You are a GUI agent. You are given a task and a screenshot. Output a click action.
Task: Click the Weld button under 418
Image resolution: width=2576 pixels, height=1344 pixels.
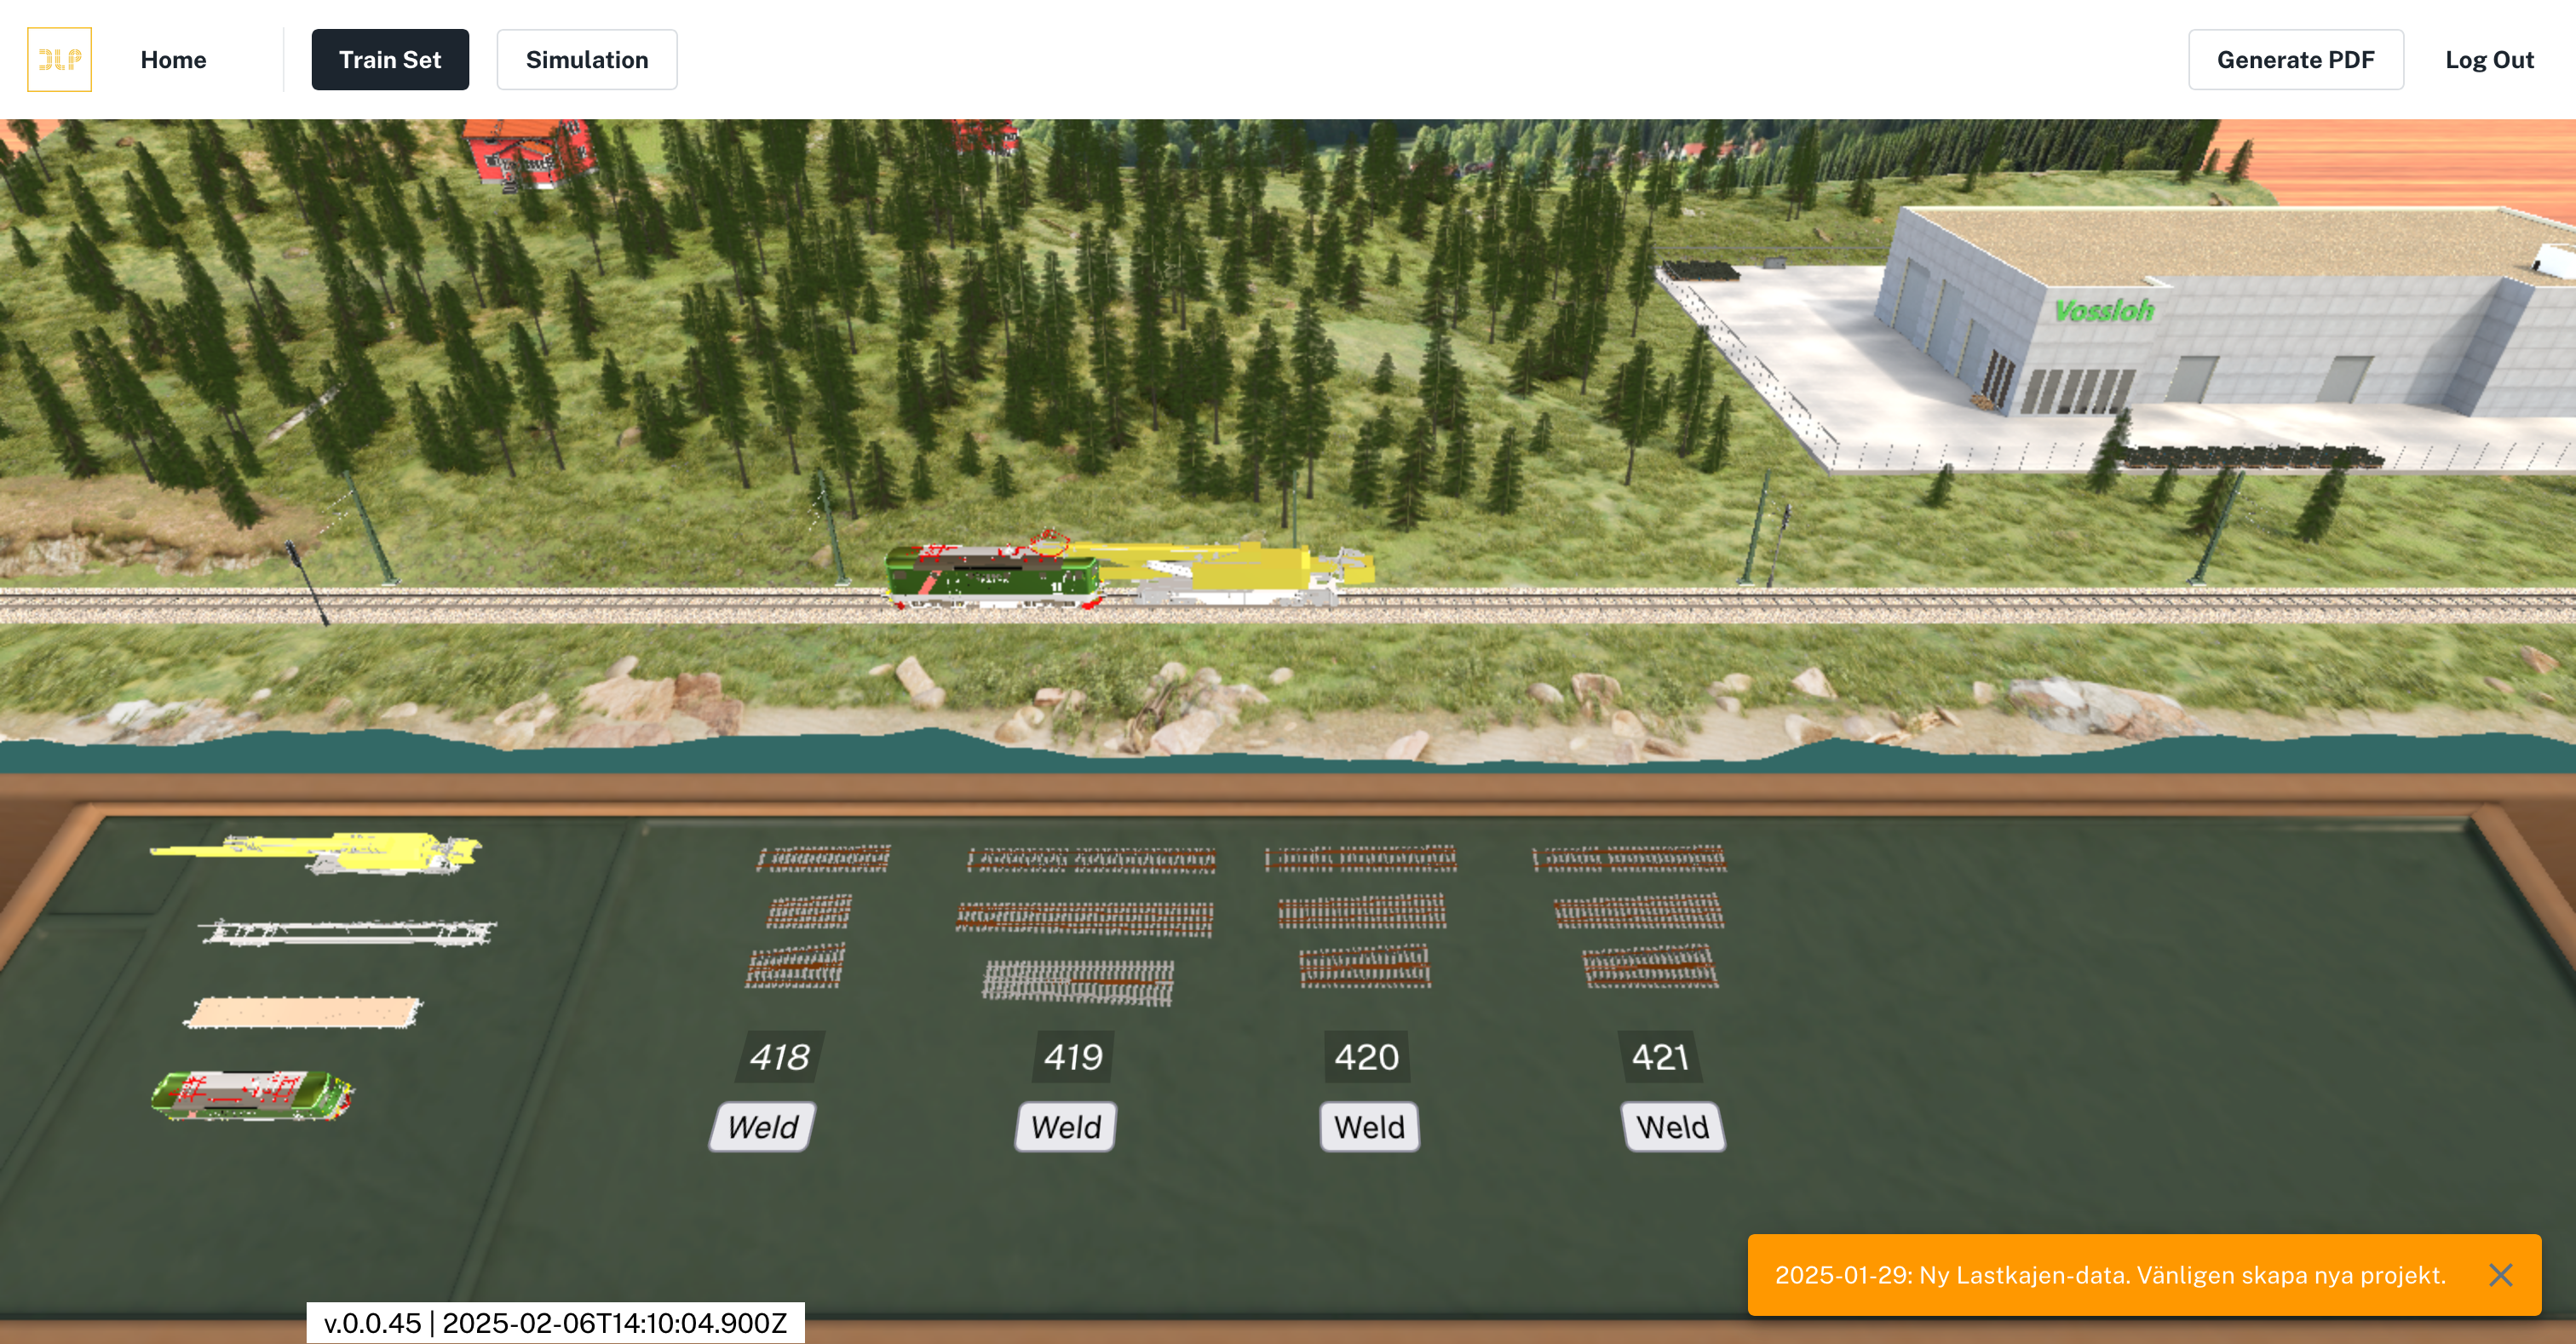(763, 1127)
